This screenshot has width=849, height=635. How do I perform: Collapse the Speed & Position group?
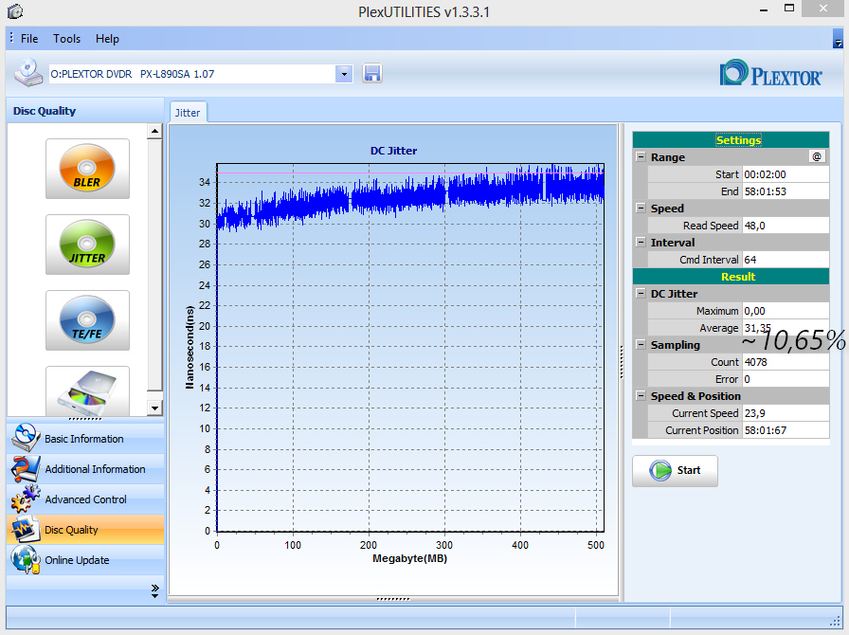tap(641, 396)
